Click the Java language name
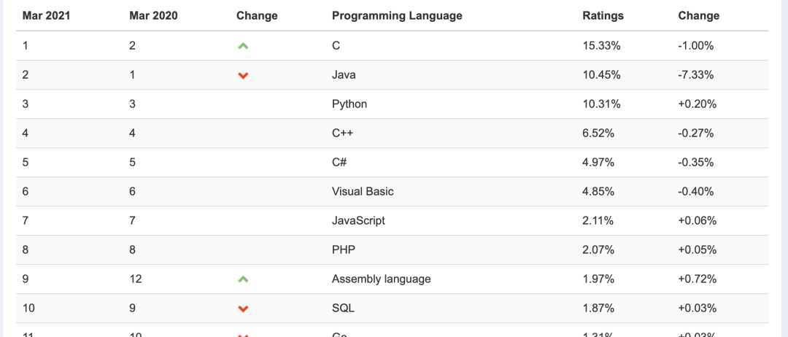Viewport: 788px width, 337px height. pos(344,74)
